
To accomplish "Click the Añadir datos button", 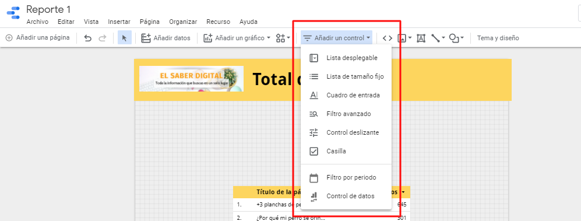I will (166, 38).
